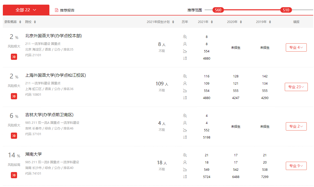Click the 14 % admission probability
The height and width of the screenshot is (187, 314).
14,155
